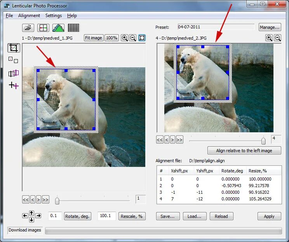Click the alignment crosshair grid toolbar icon

point(43,28)
